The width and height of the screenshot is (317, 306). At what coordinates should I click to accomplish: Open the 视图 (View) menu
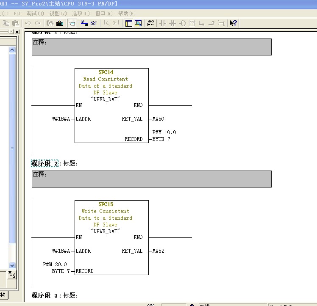(x=58, y=14)
